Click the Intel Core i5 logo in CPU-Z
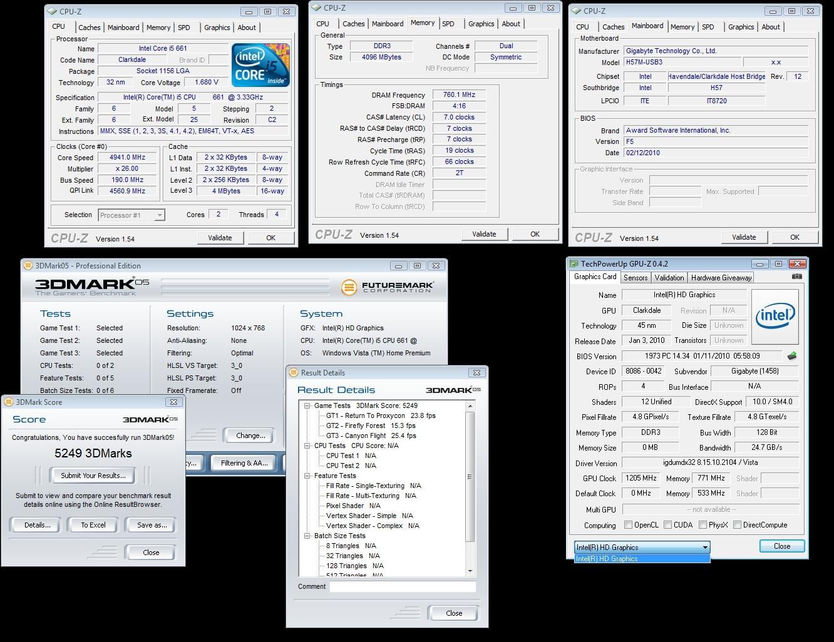The image size is (834, 642). 260,65
